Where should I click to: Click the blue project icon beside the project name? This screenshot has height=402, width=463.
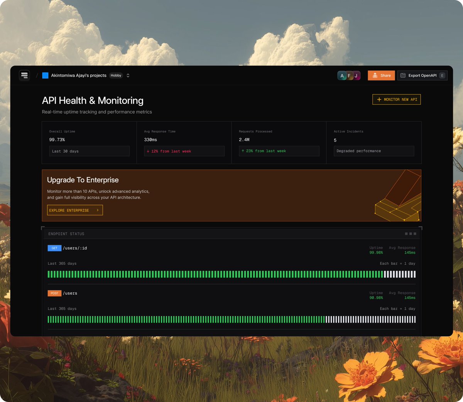click(x=45, y=75)
